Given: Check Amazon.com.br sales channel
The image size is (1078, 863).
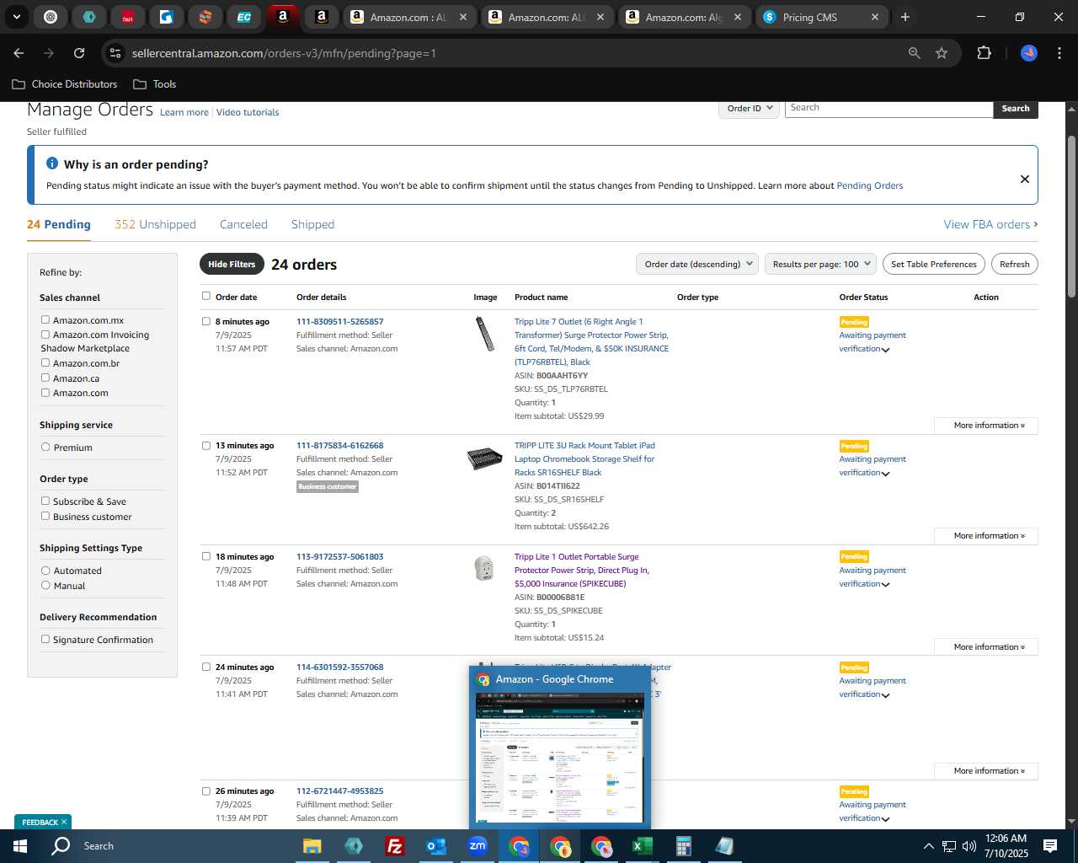Looking at the screenshot, I should 45,362.
